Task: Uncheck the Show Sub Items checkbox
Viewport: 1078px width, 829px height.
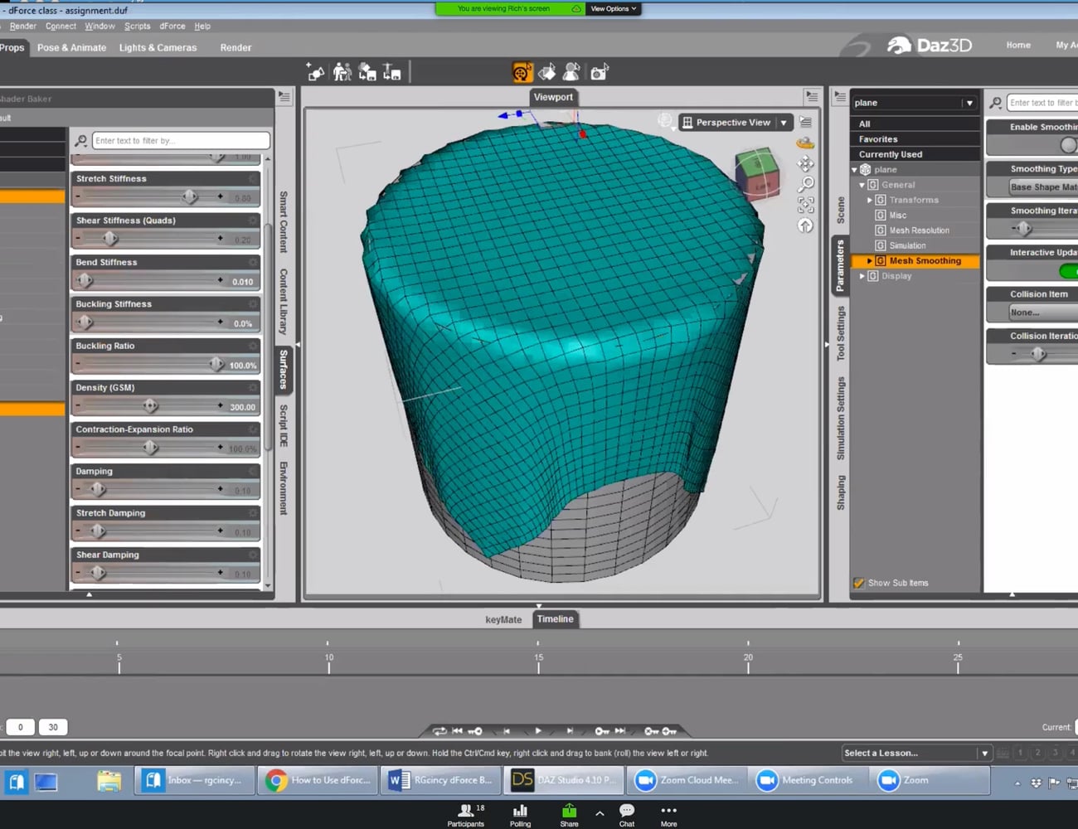Action: (x=859, y=583)
